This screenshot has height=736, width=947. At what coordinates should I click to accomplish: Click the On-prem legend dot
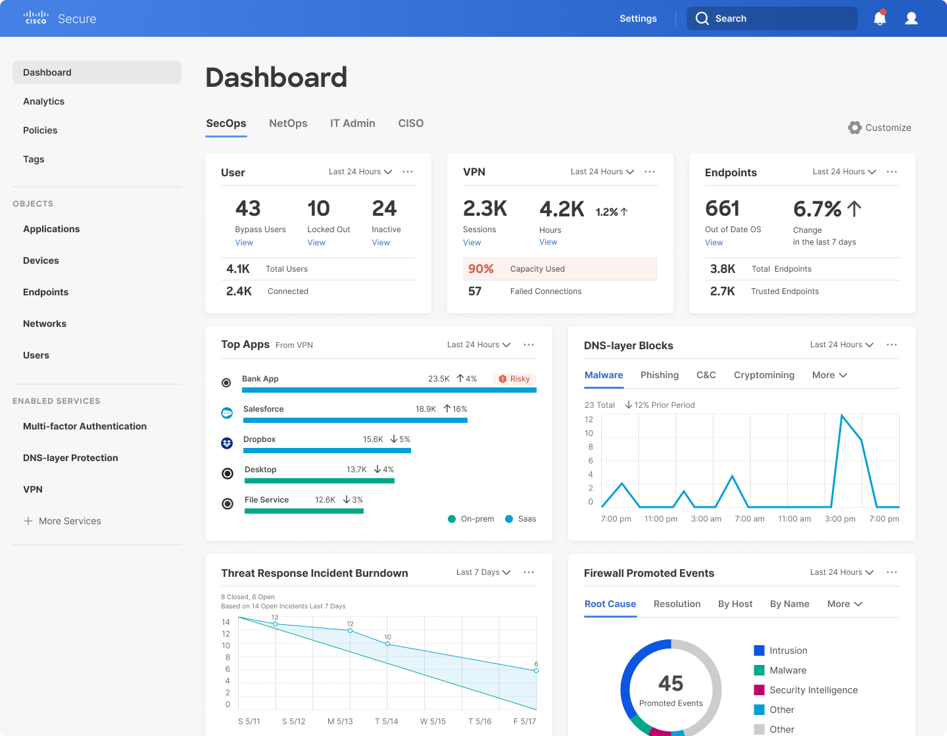click(x=452, y=519)
